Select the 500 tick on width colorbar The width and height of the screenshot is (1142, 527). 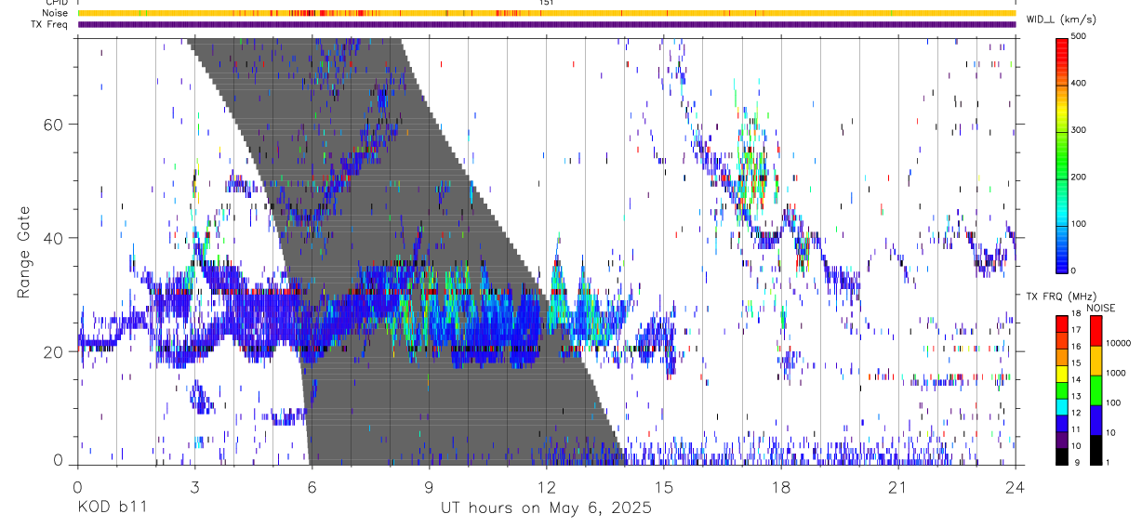[1080, 36]
